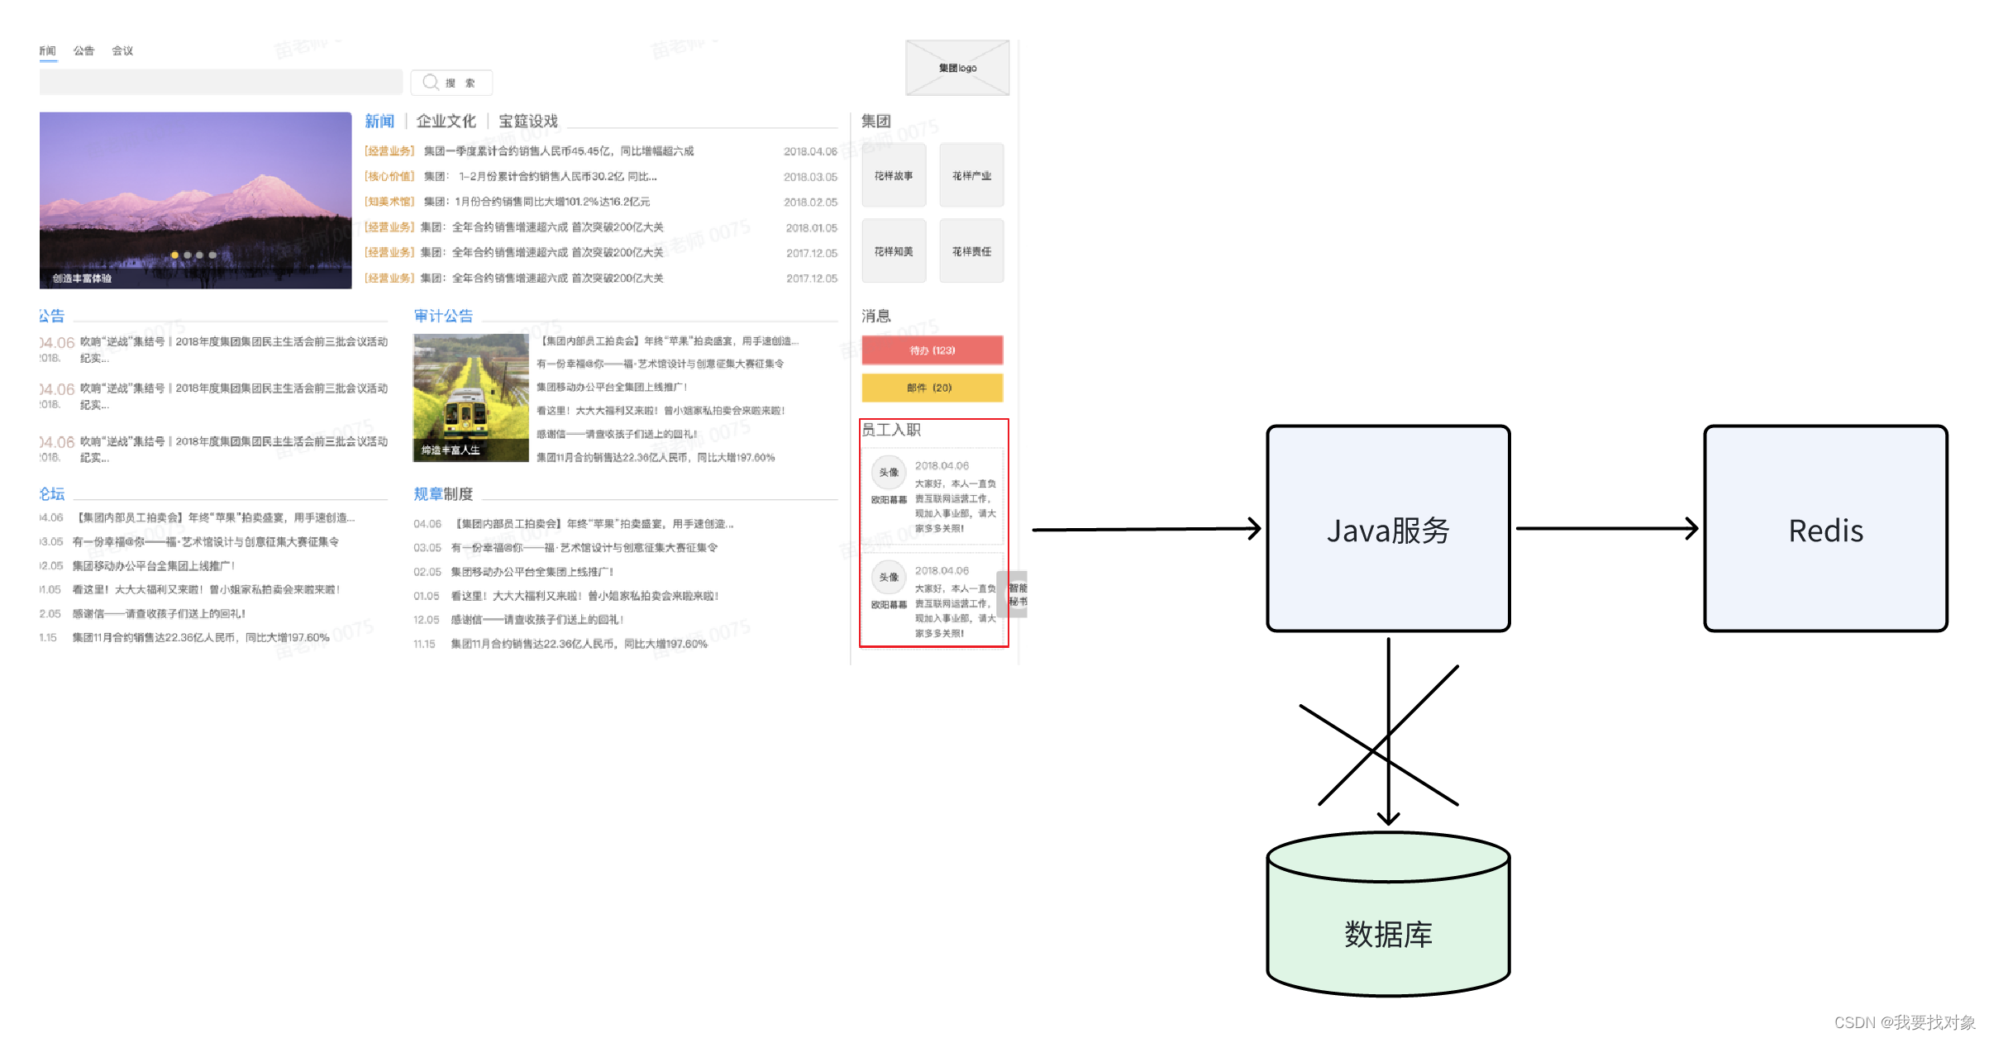Screen dimensions: 1989x1038
Task: Select the fourth carousel dot
Action: (x=213, y=255)
